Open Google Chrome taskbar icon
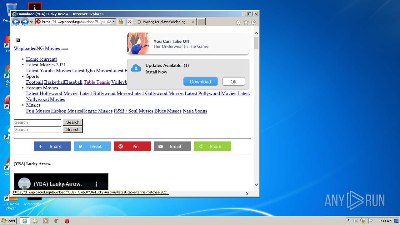The height and width of the screenshot is (225, 400). 57,221
